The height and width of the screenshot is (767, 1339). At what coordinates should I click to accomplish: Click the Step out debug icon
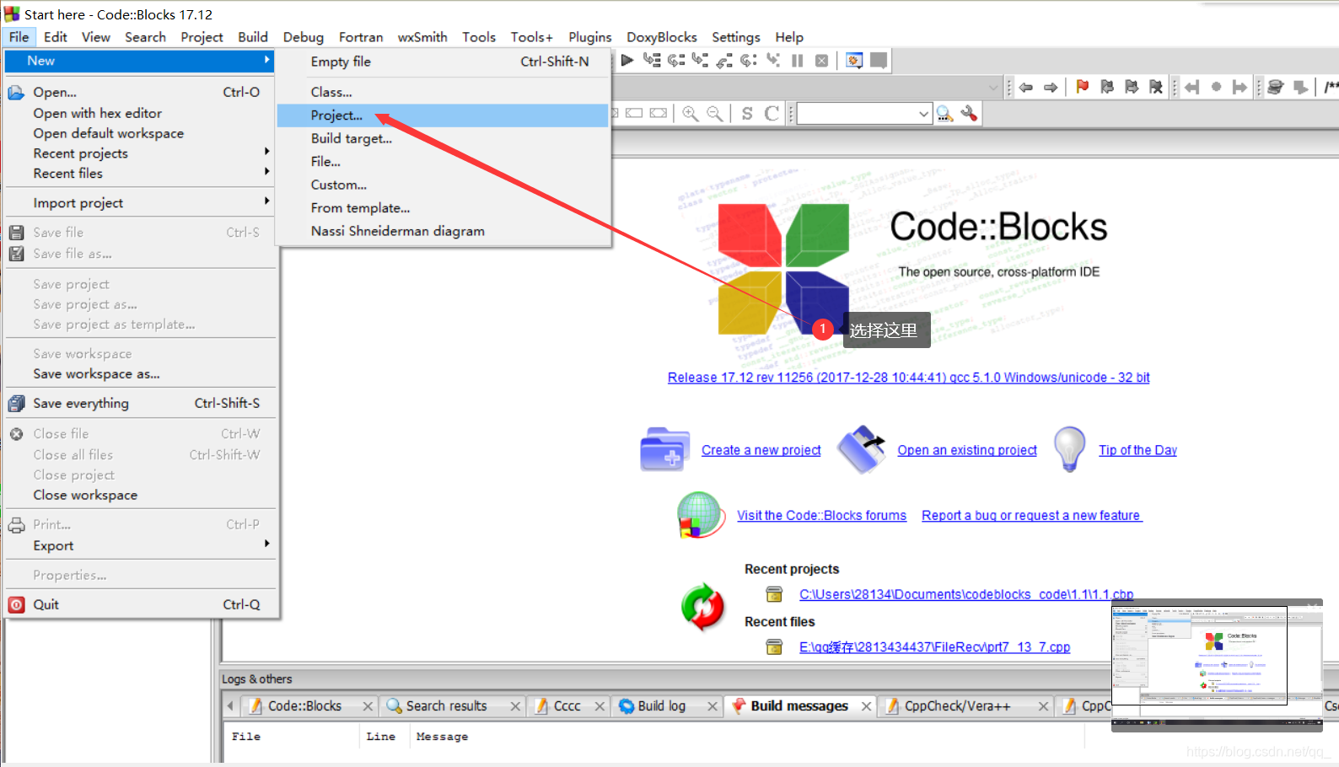click(724, 61)
